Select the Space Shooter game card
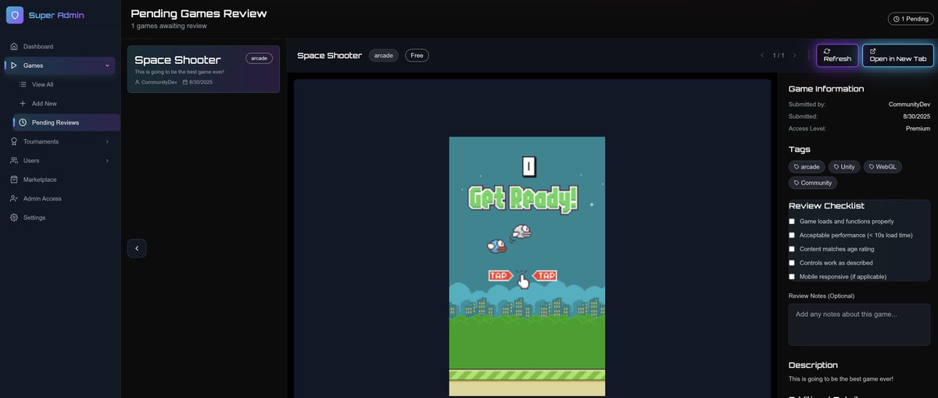Screen dimensions: 938x398 click(x=203, y=69)
